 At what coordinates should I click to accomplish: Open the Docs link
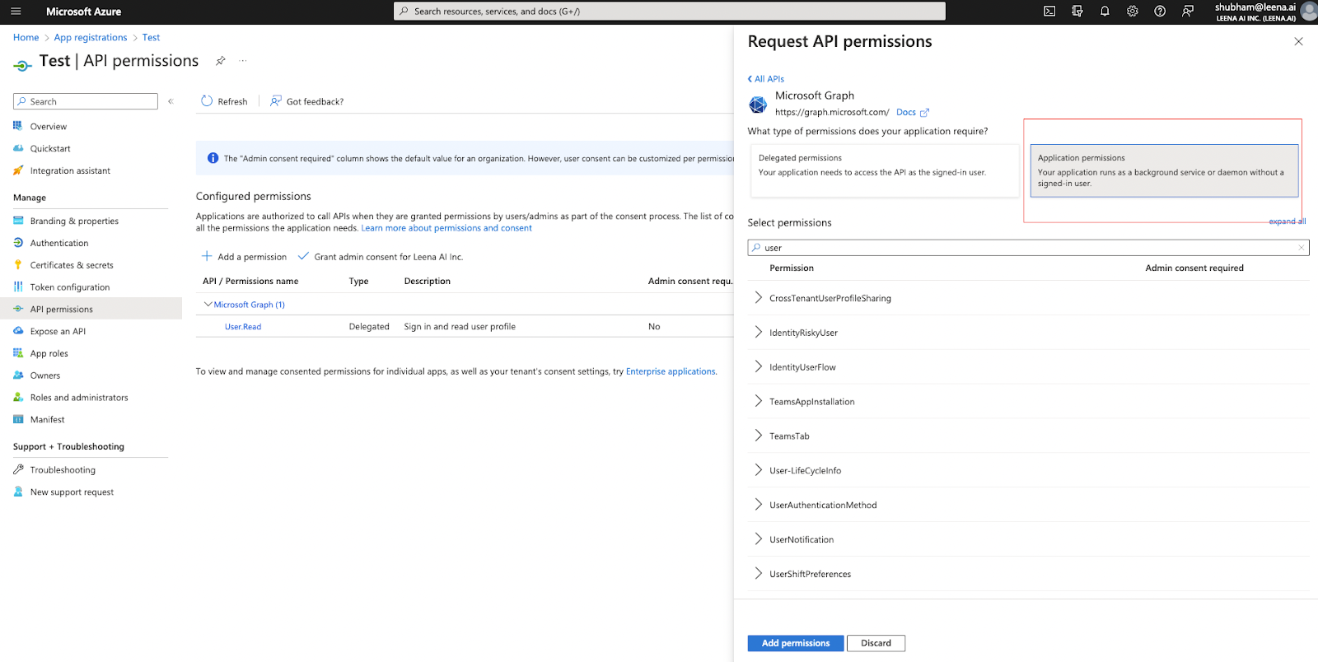pos(906,113)
